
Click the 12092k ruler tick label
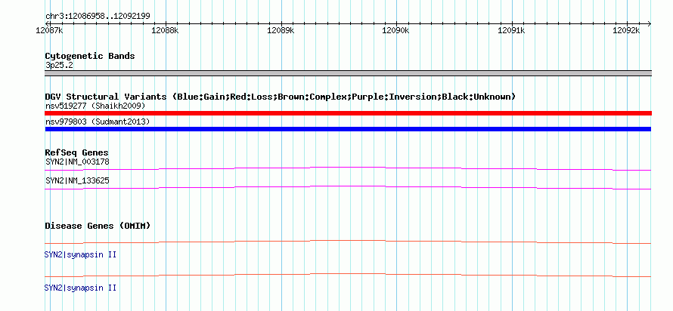tap(626, 31)
